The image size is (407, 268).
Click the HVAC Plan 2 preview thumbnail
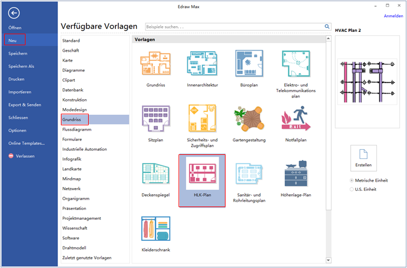pos(368,82)
